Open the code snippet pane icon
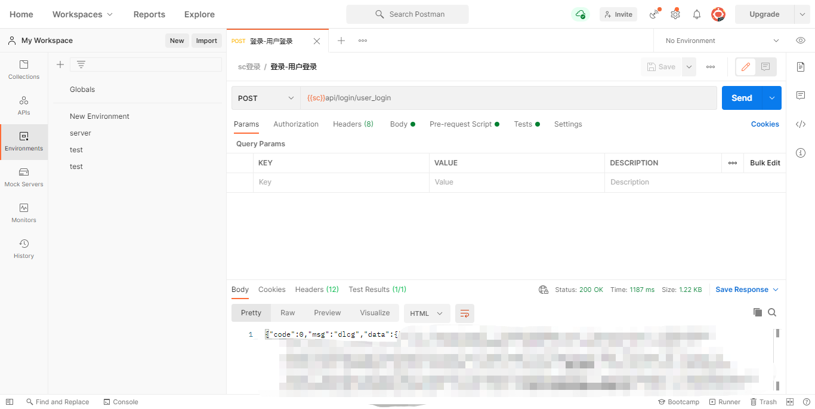 pyautogui.click(x=801, y=124)
